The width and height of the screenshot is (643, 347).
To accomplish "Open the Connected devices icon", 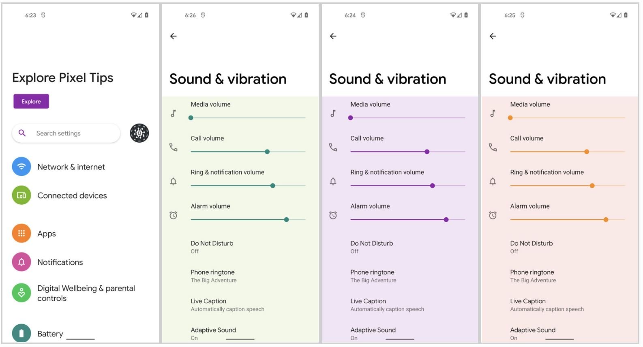I will pyautogui.click(x=21, y=195).
